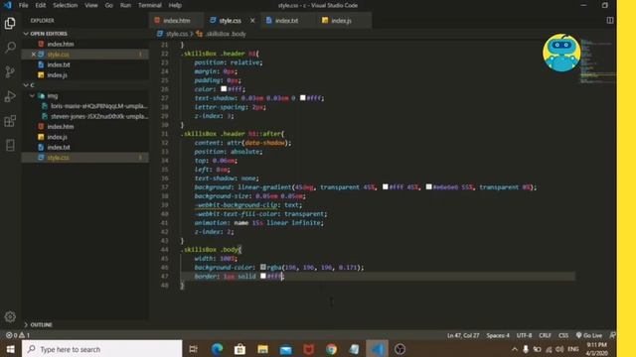The image size is (636, 357).
Task: Open index.txt in the C folder
Action: click(x=59, y=148)
